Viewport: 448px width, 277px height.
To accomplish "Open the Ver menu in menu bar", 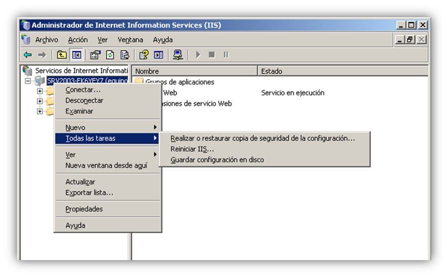I will (x=102, y=40).
